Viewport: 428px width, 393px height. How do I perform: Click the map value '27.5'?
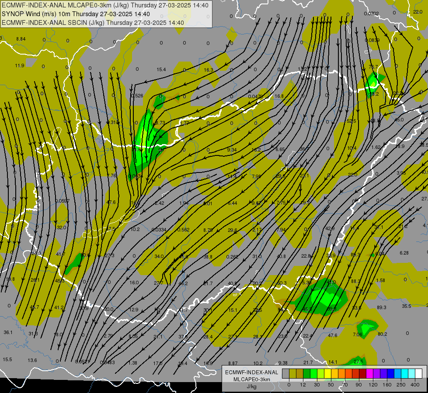click(358, 362)
